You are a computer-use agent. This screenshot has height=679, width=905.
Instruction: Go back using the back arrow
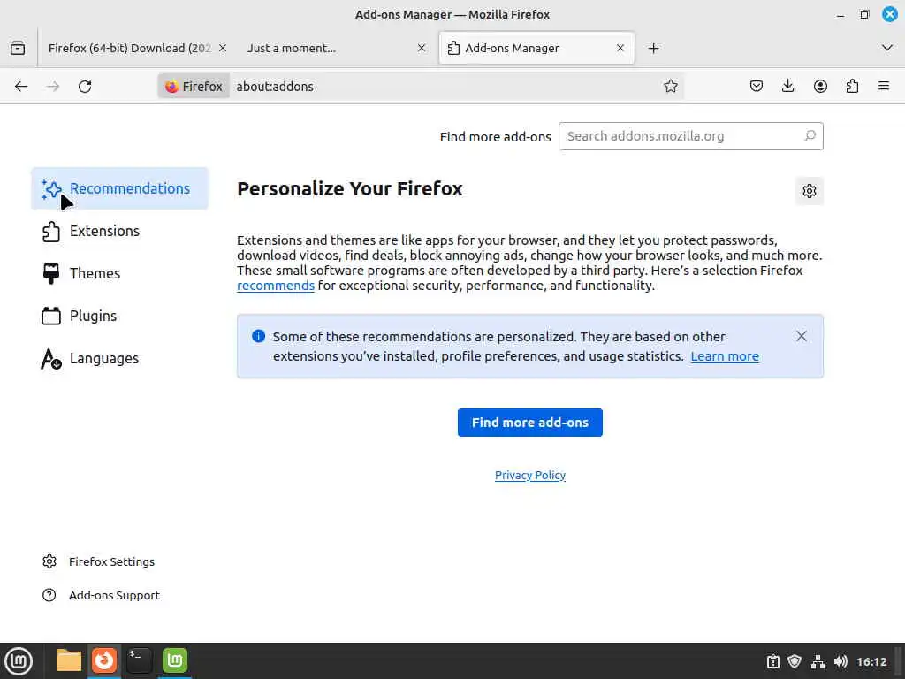(x=21, y=87)
